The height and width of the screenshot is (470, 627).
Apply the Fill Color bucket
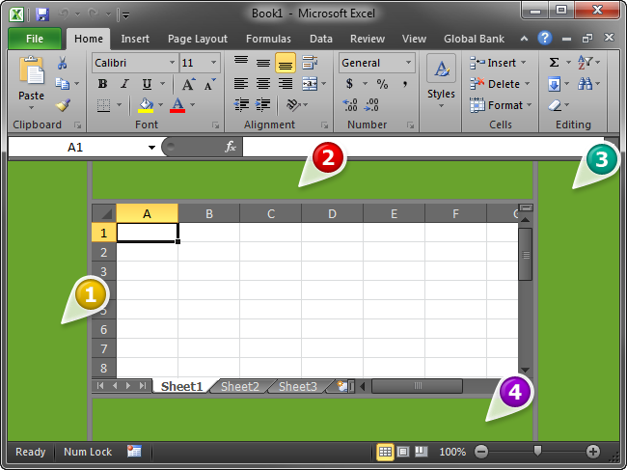pos(146,105)
